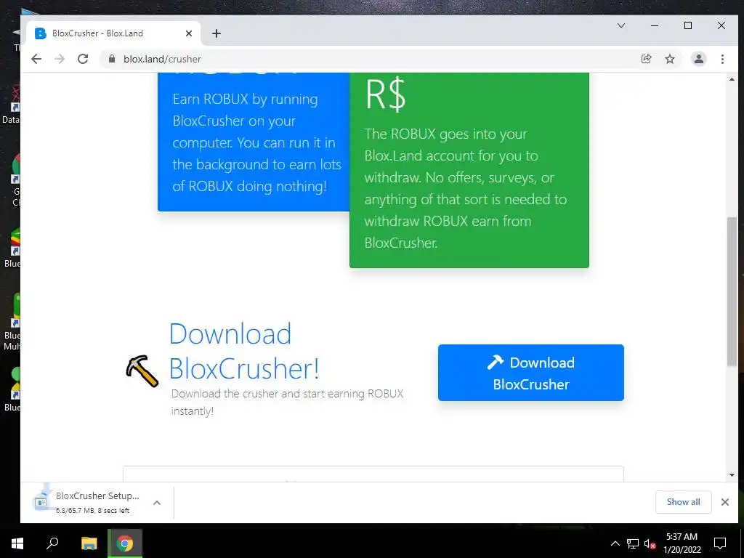
Task: Click the Blox.Land favicon on the tab
Action: click(41, 33)
